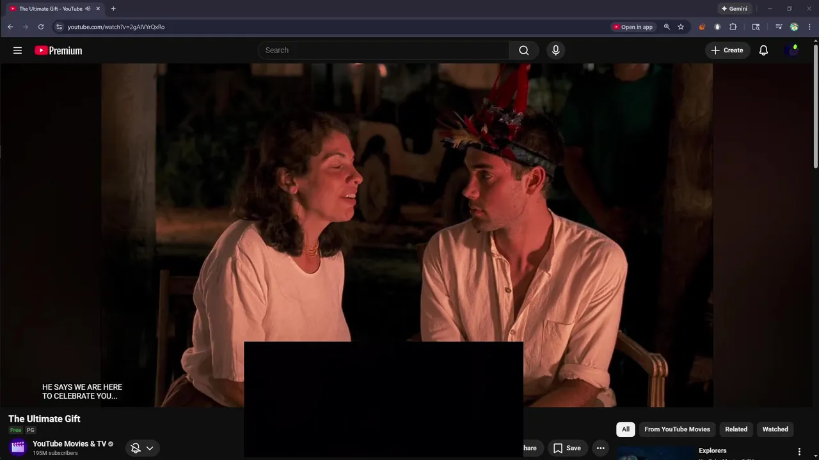
Task: Open Chrome three-dot menu
Action: tap(809, 27)
